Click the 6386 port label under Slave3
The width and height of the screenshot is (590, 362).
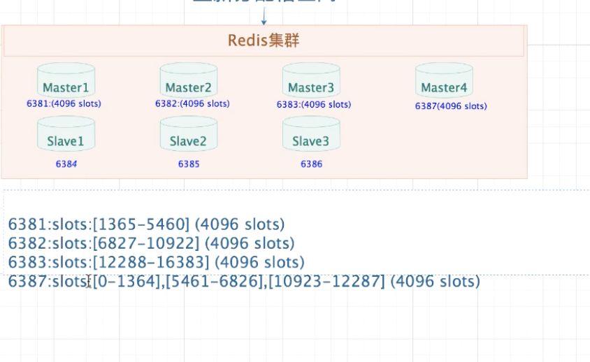(x=312, y=164)
